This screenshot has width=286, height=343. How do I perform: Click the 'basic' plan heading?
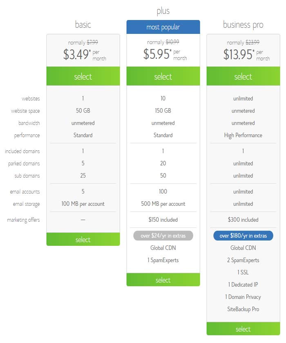click(x=83, y=24)
